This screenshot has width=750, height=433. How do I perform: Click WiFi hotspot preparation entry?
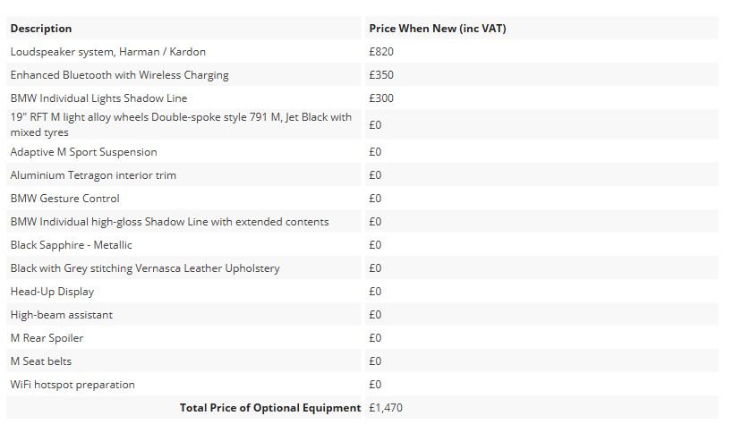[x=72, y=385]
